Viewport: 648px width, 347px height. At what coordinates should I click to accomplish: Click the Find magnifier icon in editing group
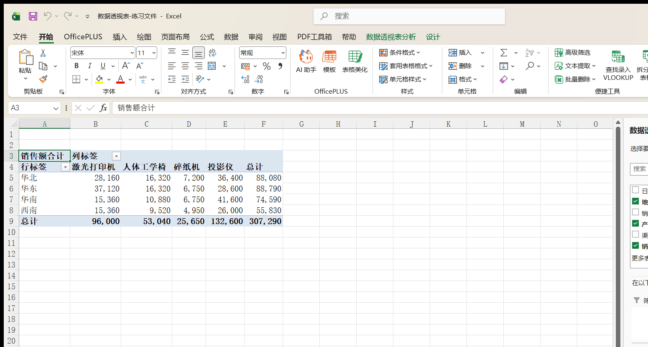(530, 66)
